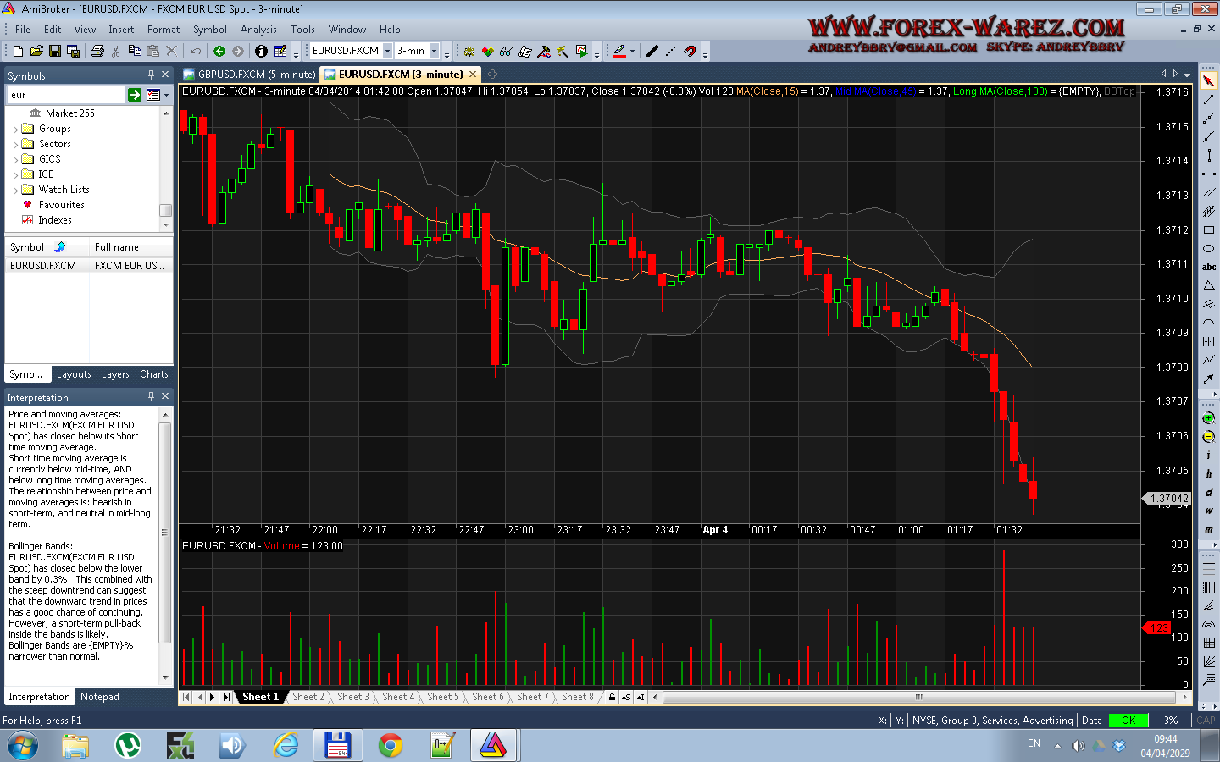The height and width of the screenshot is (762, 1220).
Task: Open the Layouts panel tab
Action: [x=74, y=374]
